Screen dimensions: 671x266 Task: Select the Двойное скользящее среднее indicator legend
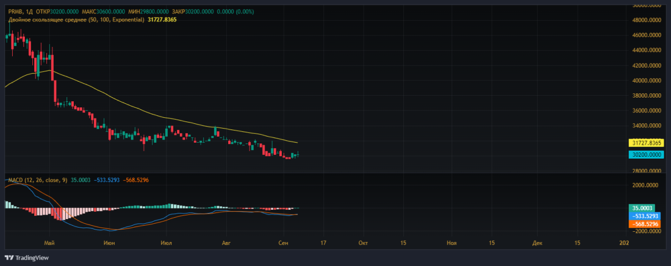(76, 19)
